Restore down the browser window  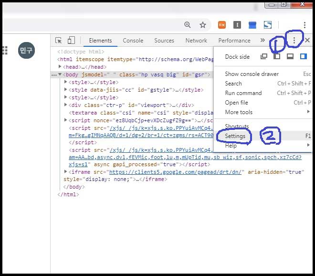pyautogui.click(x=284, y=4)
